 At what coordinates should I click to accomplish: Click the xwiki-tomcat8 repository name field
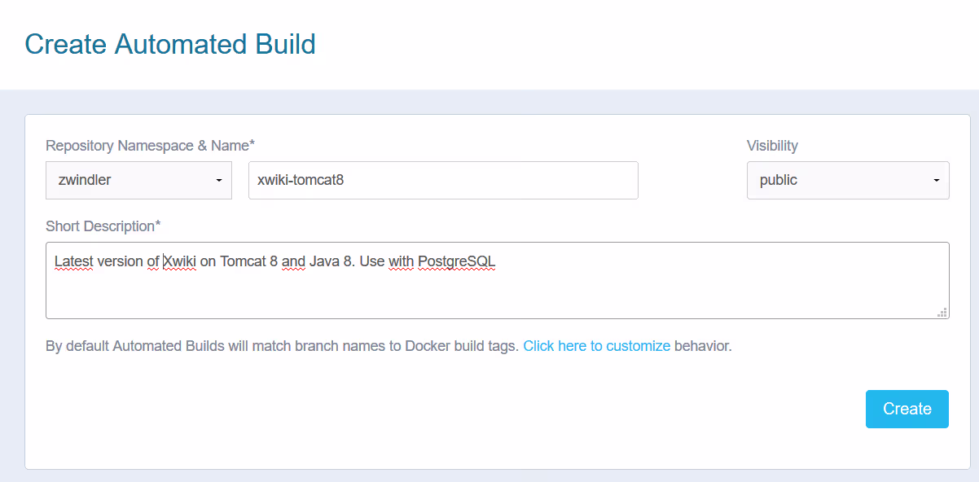442,180
